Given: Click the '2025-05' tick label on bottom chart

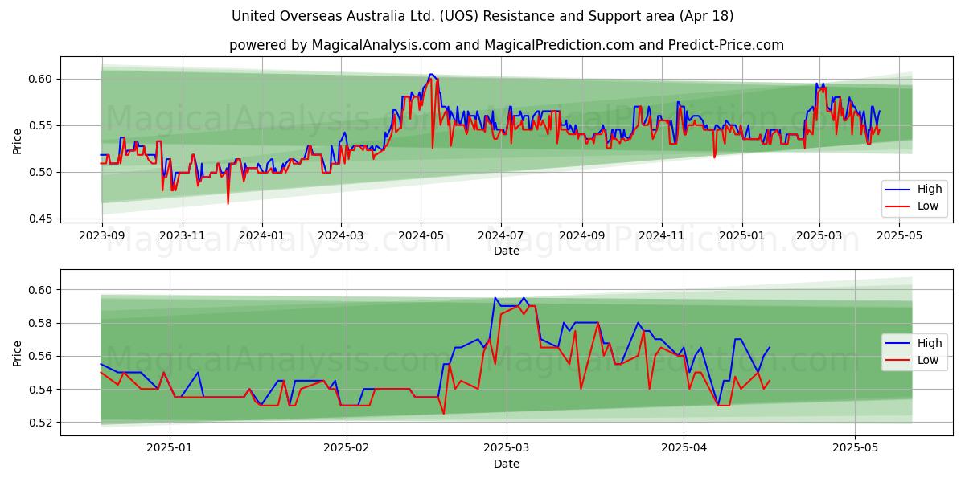Looking at the screenshot, I should click(x=855, y=450).
